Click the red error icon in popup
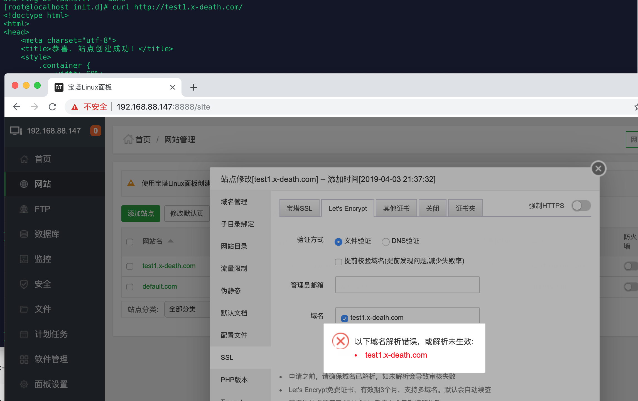Viewport: 638px width, 401px height. 340,341
